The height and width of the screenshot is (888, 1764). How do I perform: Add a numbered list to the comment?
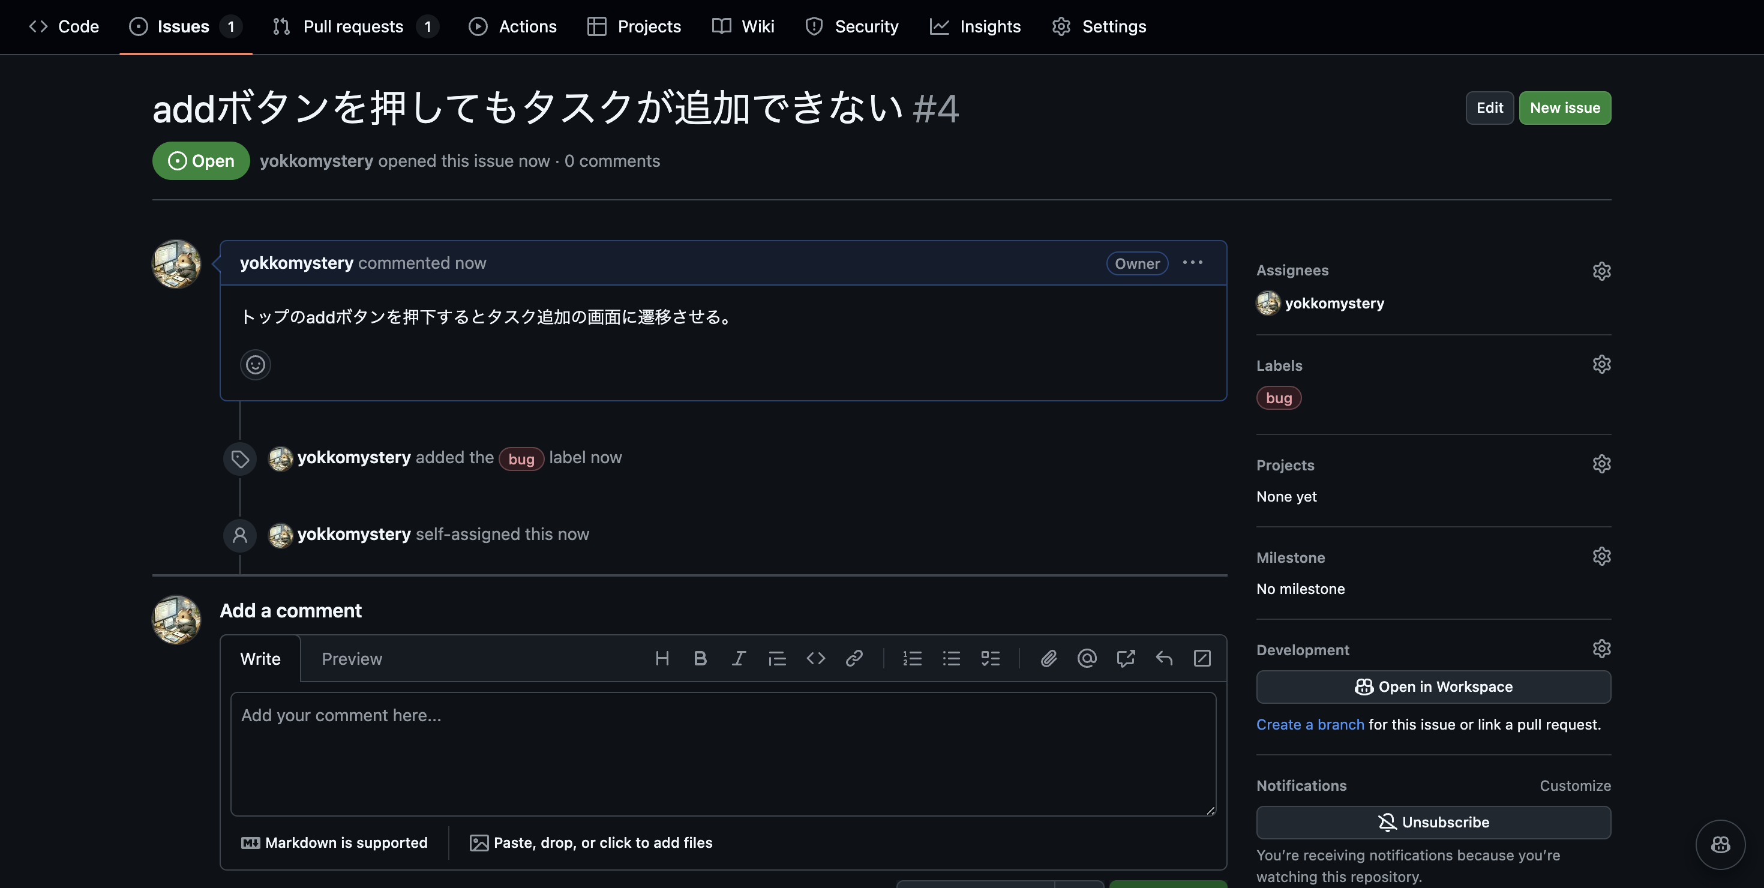(912, 658)
